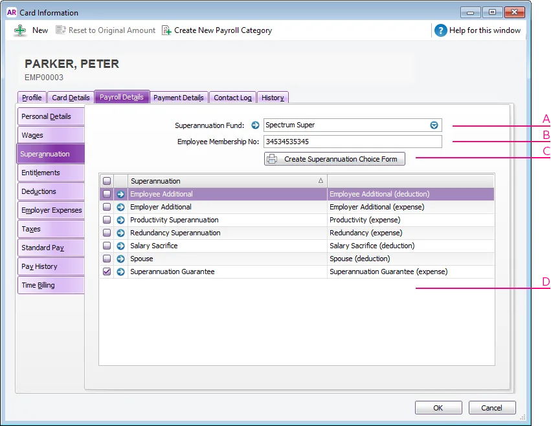Expand the Superannuation Fund dropdown
This screenshot has height=426, width=551.
point(434,125)
